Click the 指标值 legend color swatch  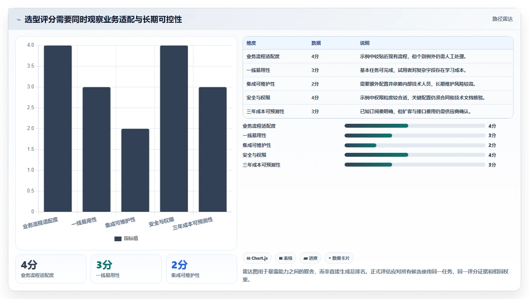tap(118, 238)
